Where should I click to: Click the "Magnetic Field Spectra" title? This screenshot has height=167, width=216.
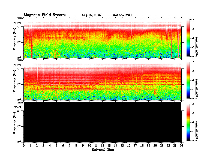pos(45,15)
